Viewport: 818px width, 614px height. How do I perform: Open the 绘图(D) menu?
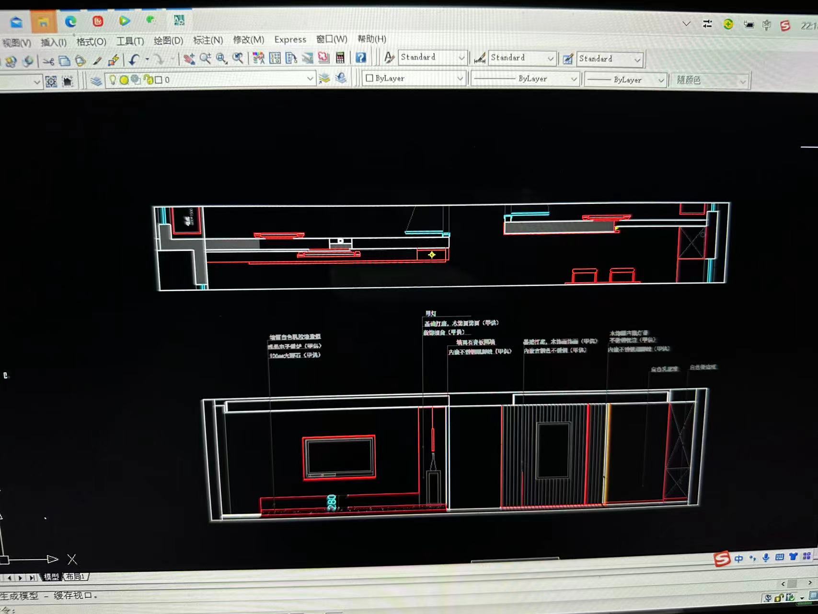click(168, 41)
